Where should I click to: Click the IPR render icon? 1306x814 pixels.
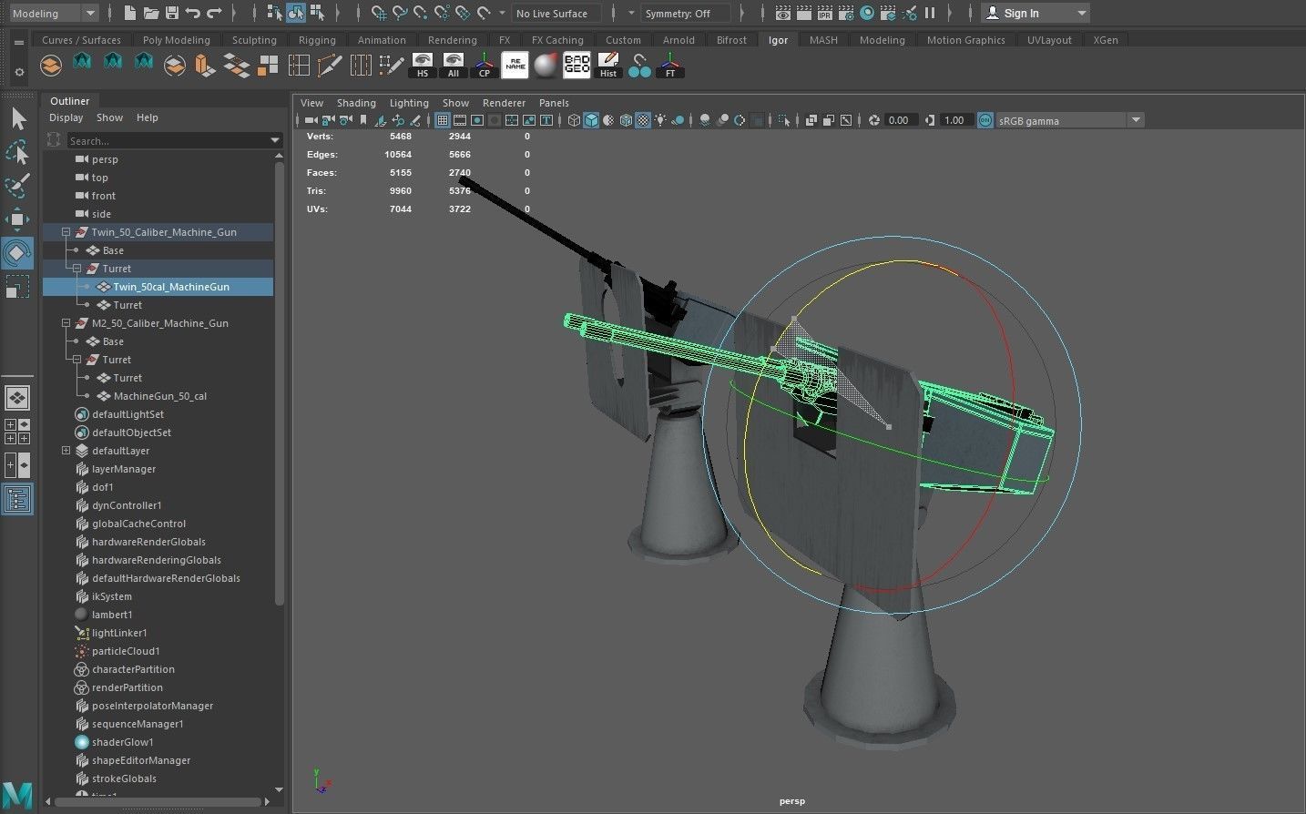coord(825,13)
